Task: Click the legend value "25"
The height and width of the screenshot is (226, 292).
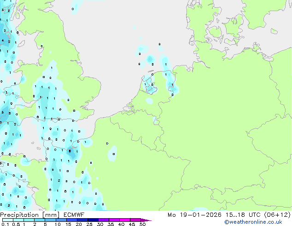Action: point(89,224)
